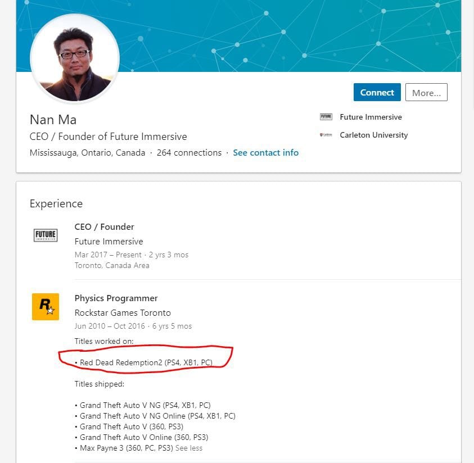Click Future Immersive company name under CEO / Founder
The height and width of the screenshot is (463, 474).
[109, 242]
